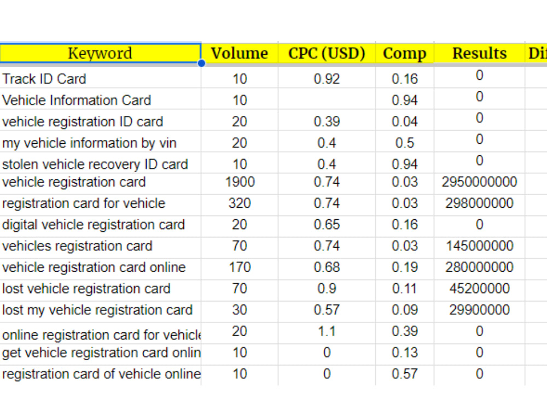The width and height of the screenshot is (547, 410).
Task: Click the CPC value 0.65
Action: (327, 225)
